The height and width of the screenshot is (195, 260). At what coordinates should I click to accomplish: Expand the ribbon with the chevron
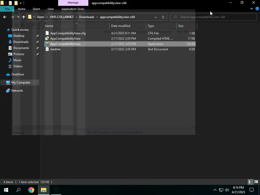[x=252, y=9]
